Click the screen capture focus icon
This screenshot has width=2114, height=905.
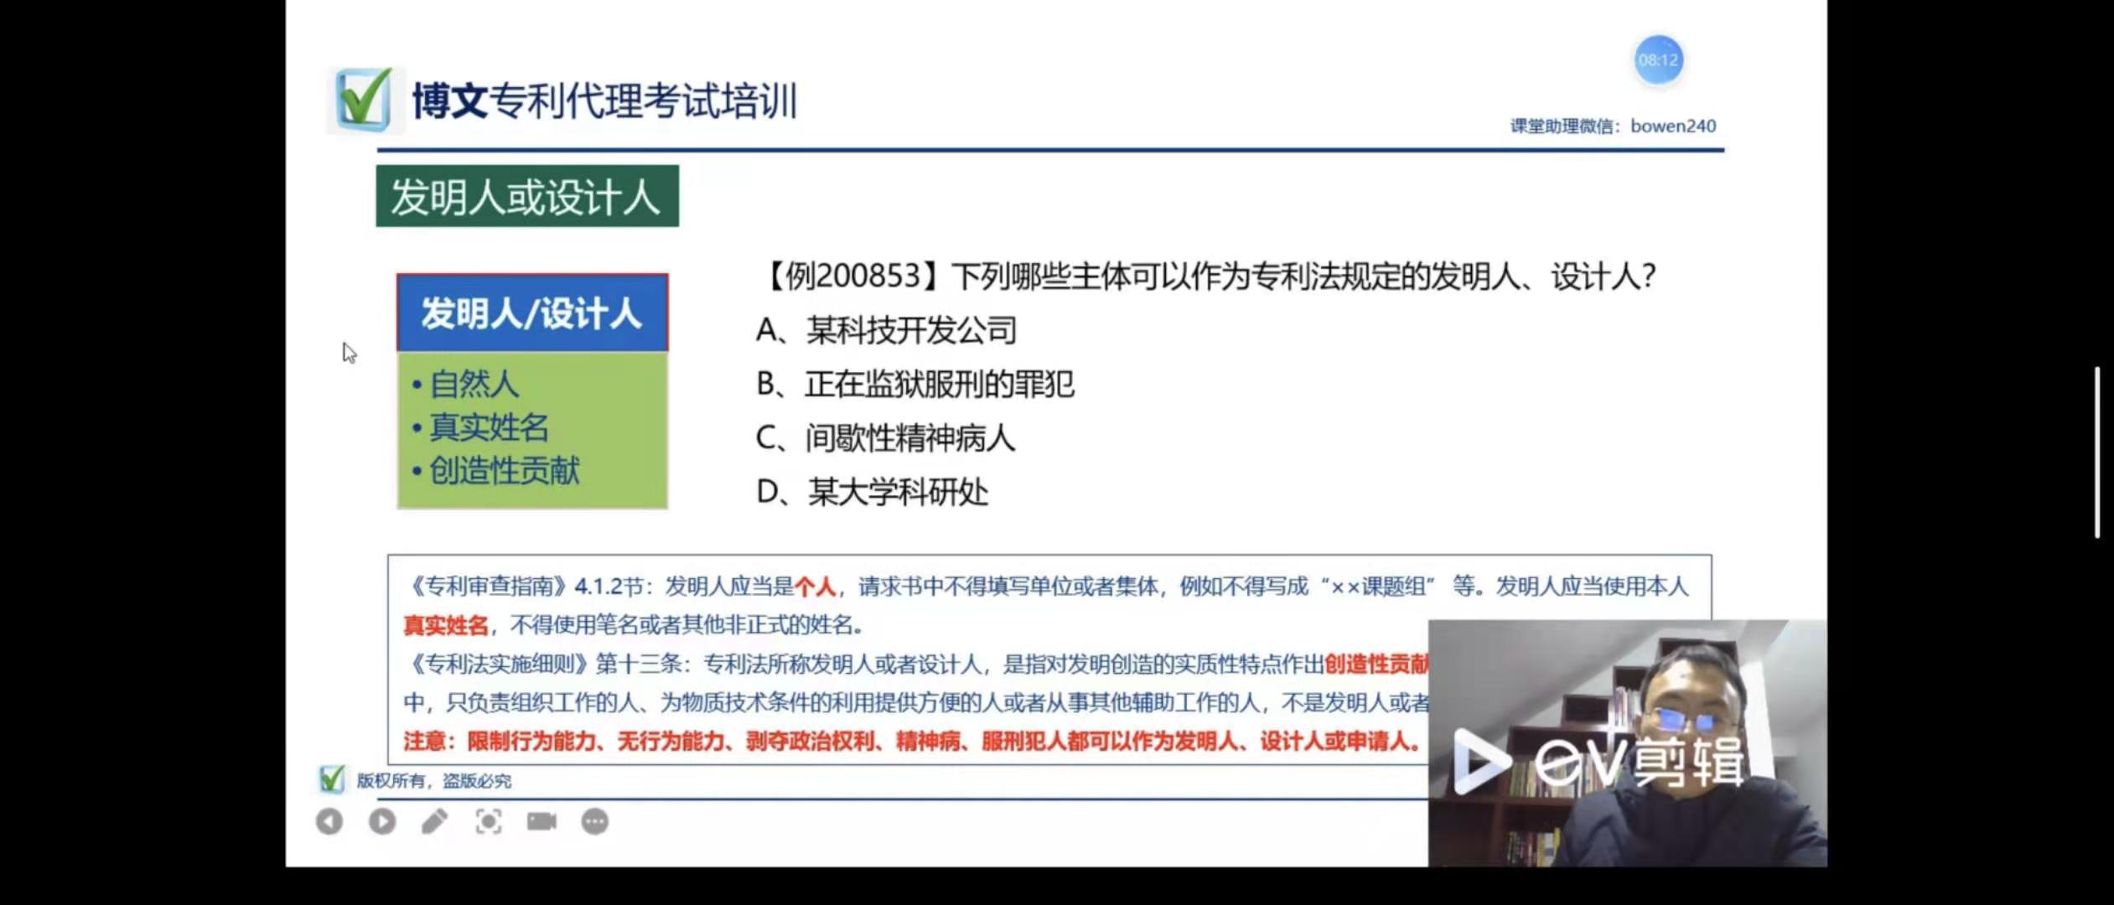click(x=488, y=822)
